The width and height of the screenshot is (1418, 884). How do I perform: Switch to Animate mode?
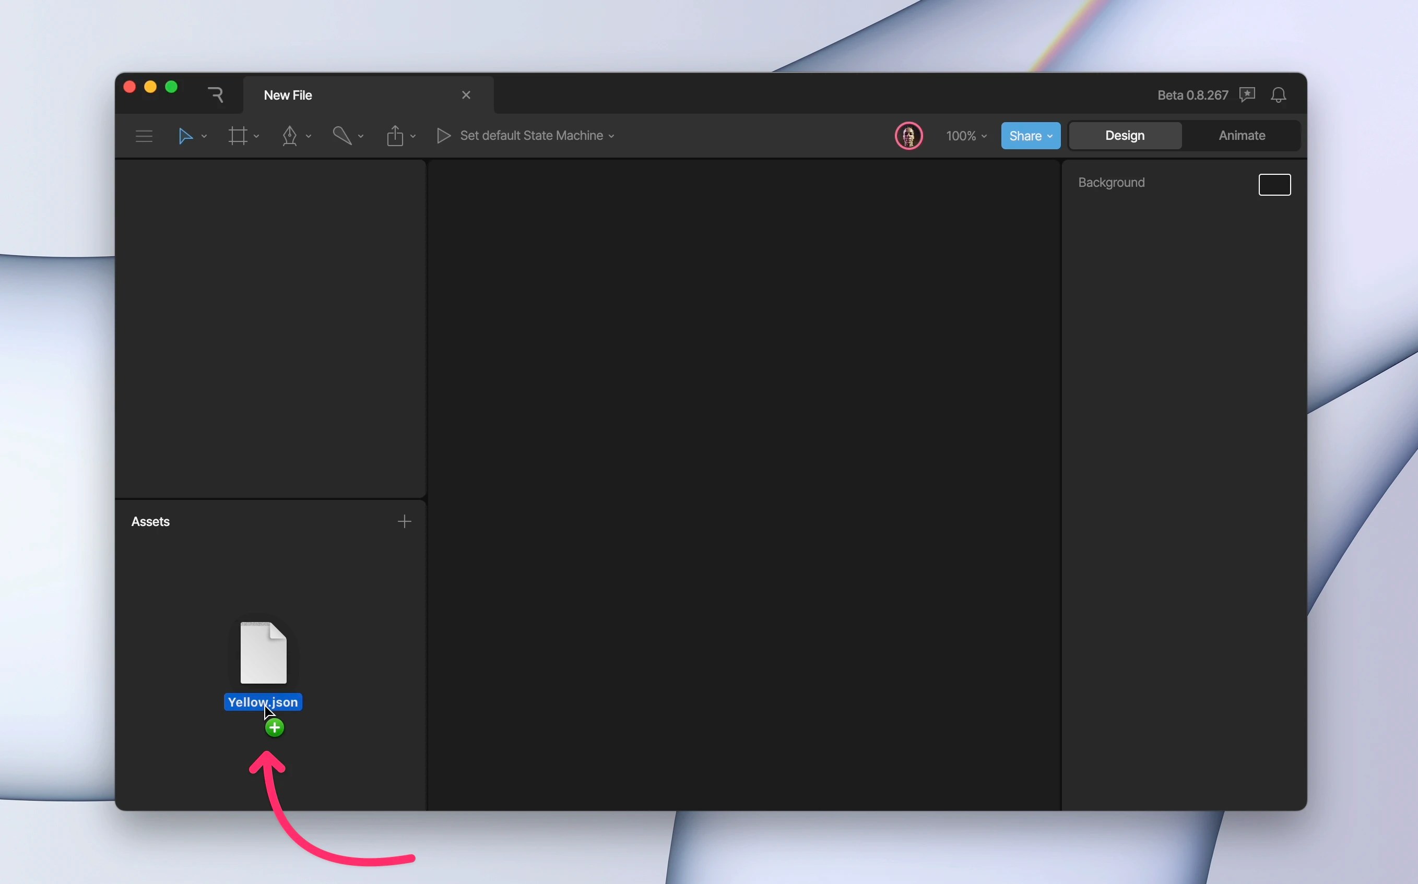click(x=1241, y=135)
